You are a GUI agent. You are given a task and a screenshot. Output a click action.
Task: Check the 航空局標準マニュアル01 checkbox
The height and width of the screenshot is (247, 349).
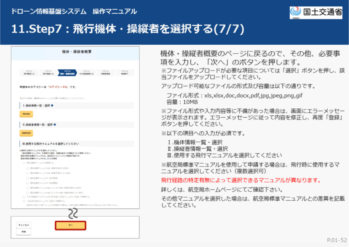pyautogui.click(x=27, y=168)
